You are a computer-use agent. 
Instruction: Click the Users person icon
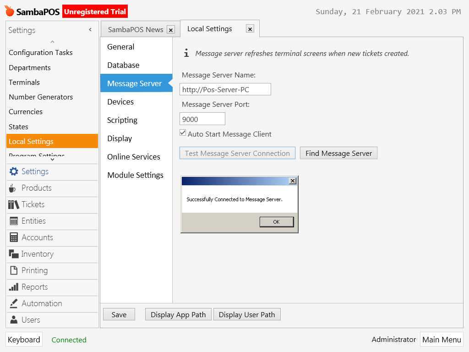[14, 319]
